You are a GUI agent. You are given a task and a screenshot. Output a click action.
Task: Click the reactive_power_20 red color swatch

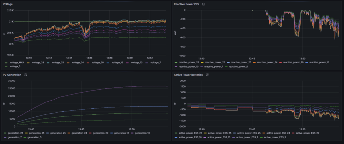coord(279,62)
